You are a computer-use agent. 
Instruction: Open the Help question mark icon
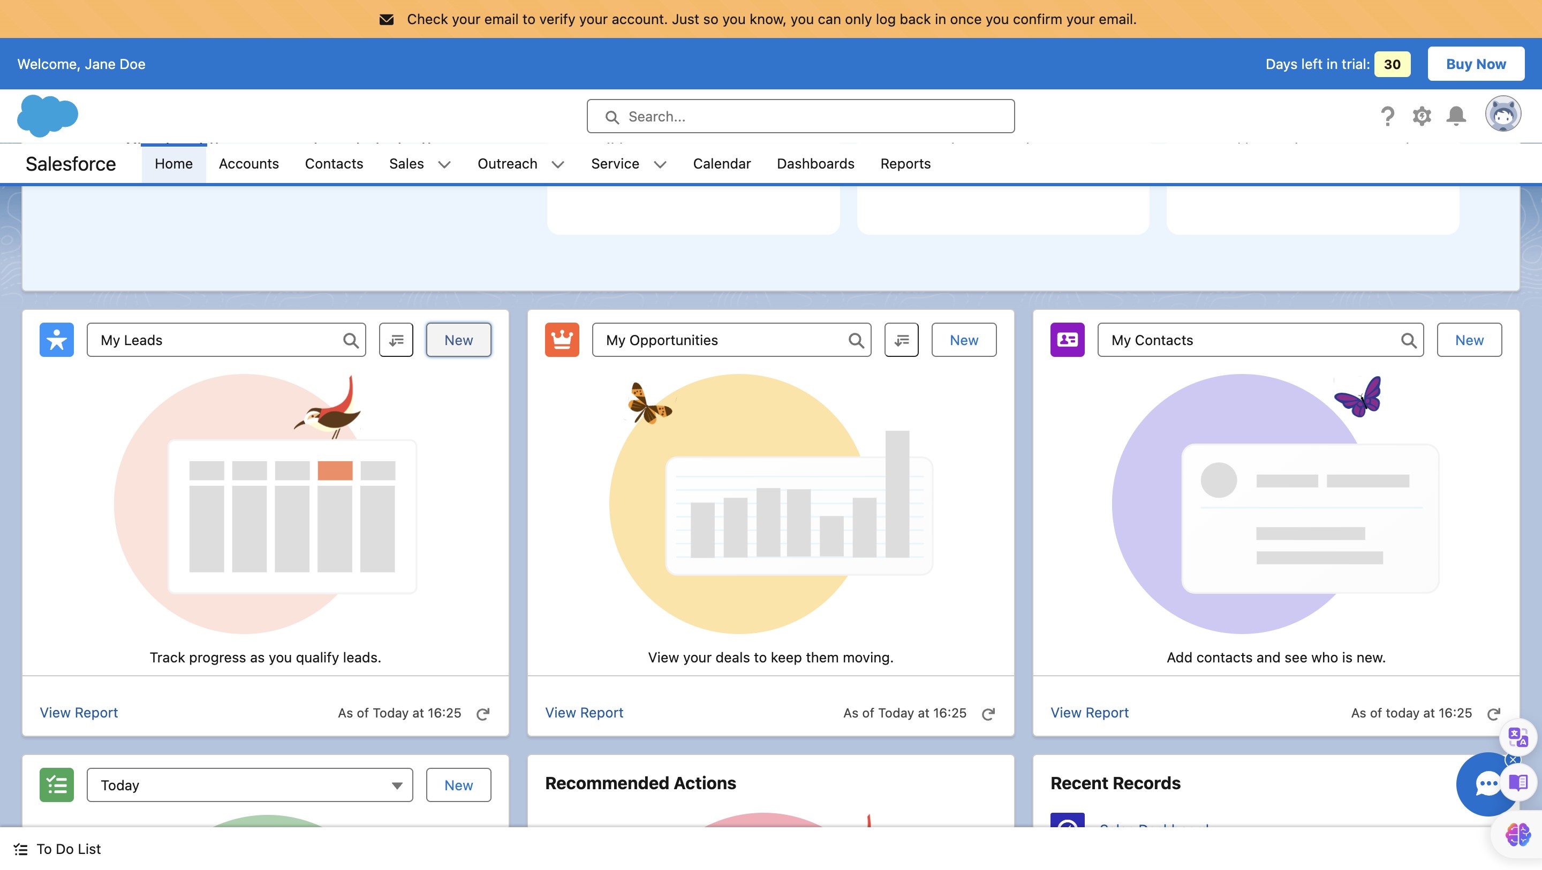click(x=1387, y=116)
